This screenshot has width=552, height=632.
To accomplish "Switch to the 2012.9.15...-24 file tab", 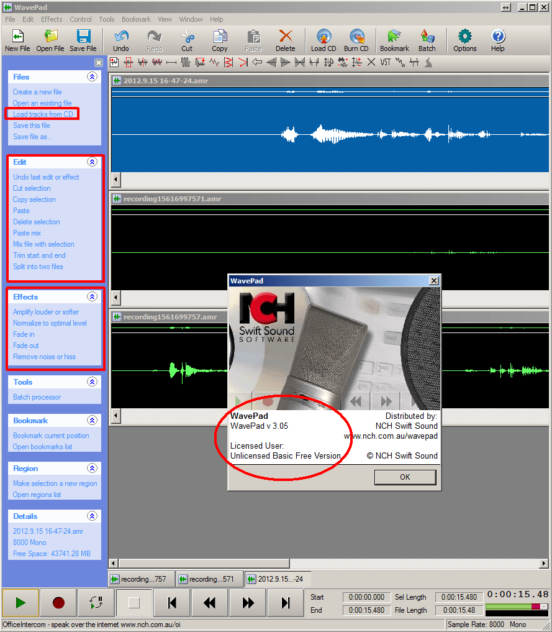I will (x=278, y=579).
